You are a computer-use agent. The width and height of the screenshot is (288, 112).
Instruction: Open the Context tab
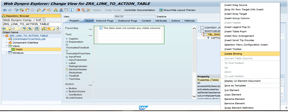coord(146,21)
